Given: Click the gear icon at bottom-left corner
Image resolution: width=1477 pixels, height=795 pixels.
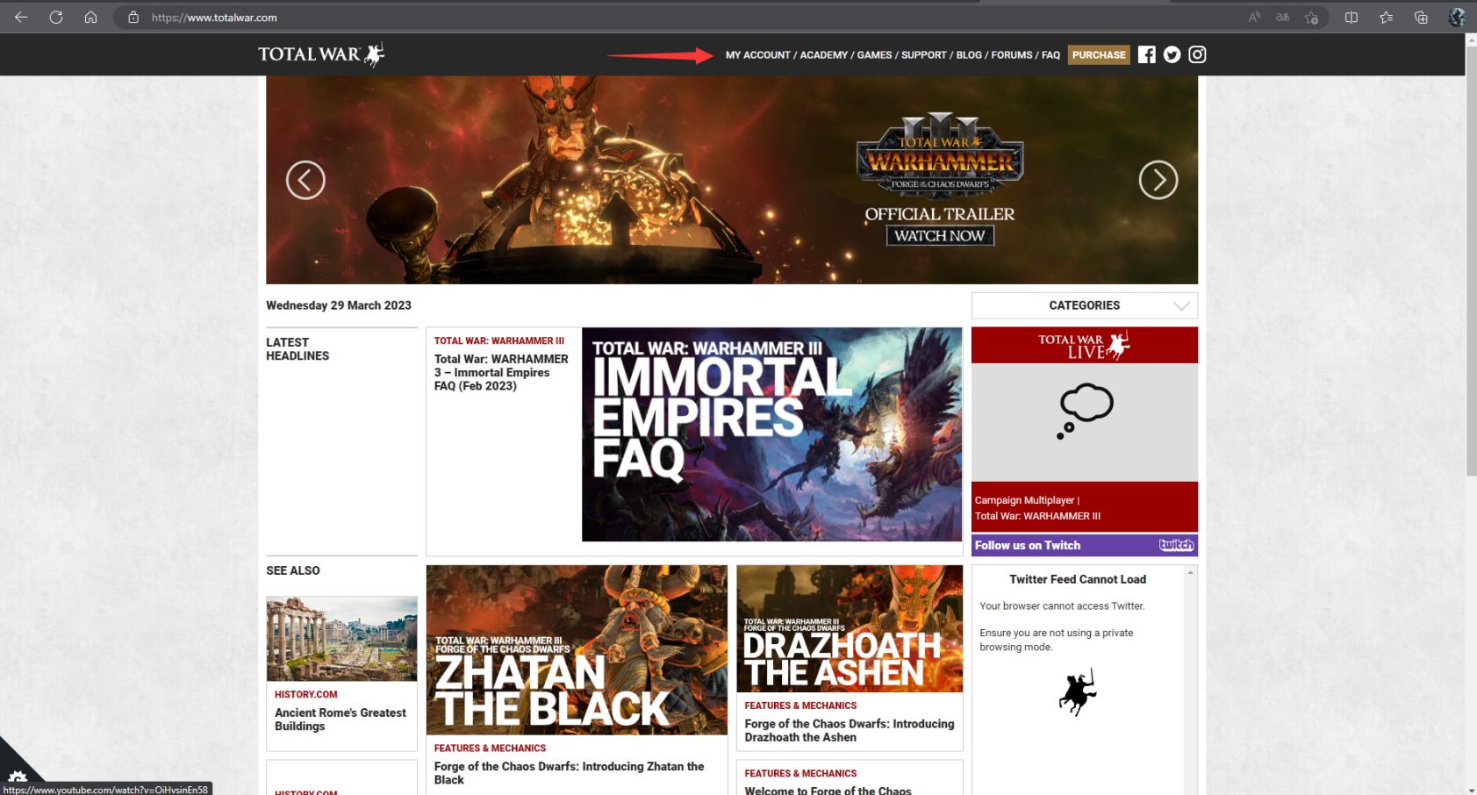Looking at the screenshot, I should click(17, 777).
